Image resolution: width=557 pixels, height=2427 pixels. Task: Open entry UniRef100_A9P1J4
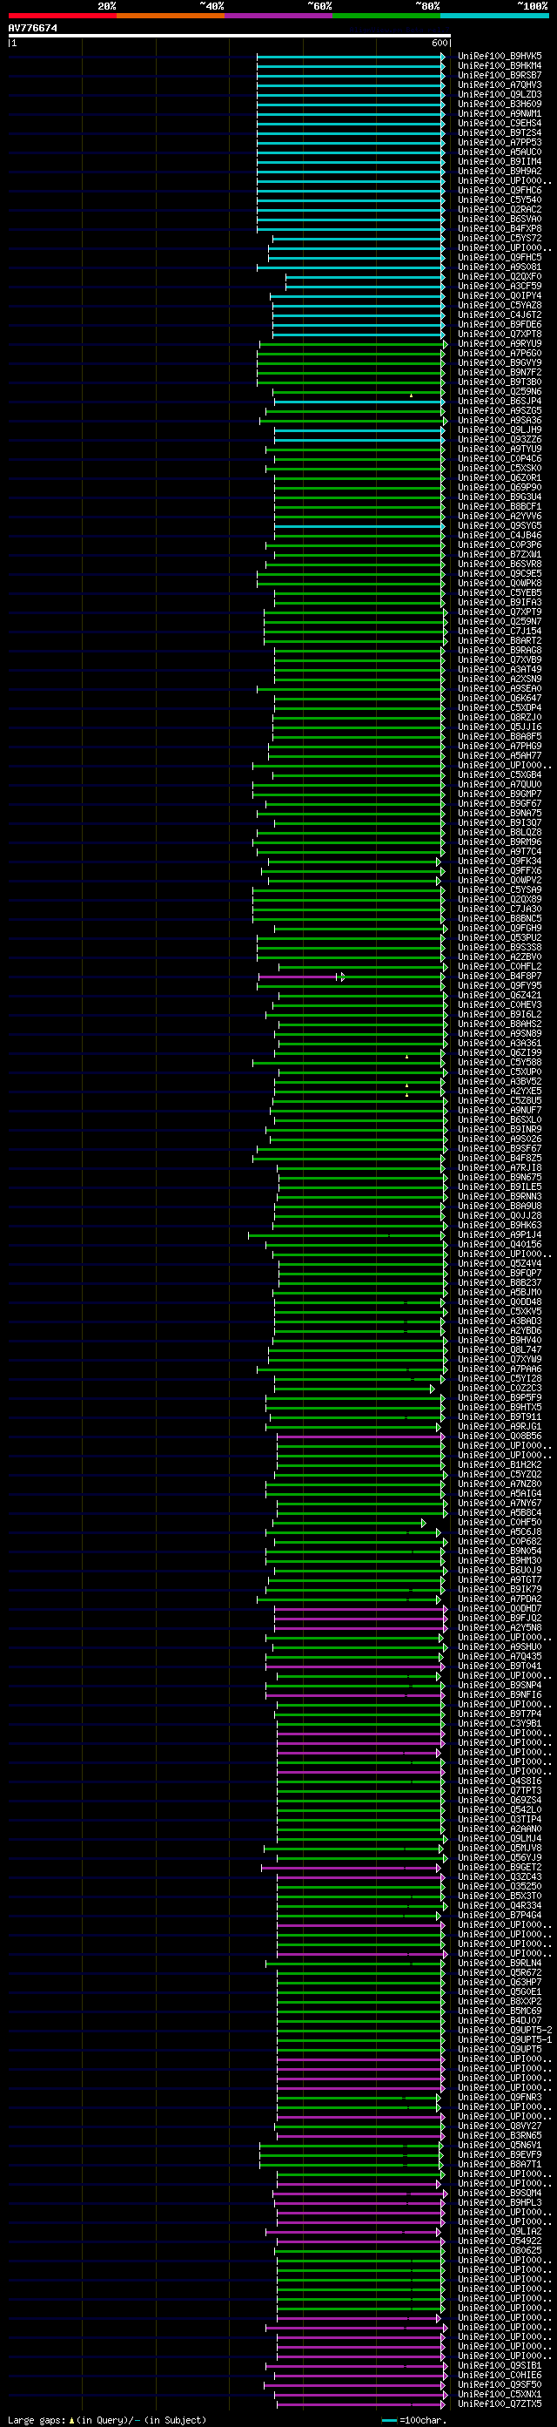click(x=500, y=1234)
